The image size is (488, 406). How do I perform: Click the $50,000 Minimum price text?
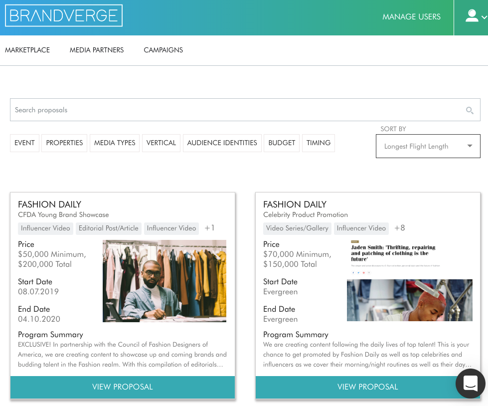coord(52,254)
